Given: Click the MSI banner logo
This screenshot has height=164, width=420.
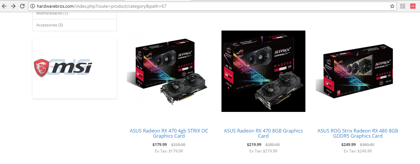Looking at the screenshot, I should coord(63,68).
